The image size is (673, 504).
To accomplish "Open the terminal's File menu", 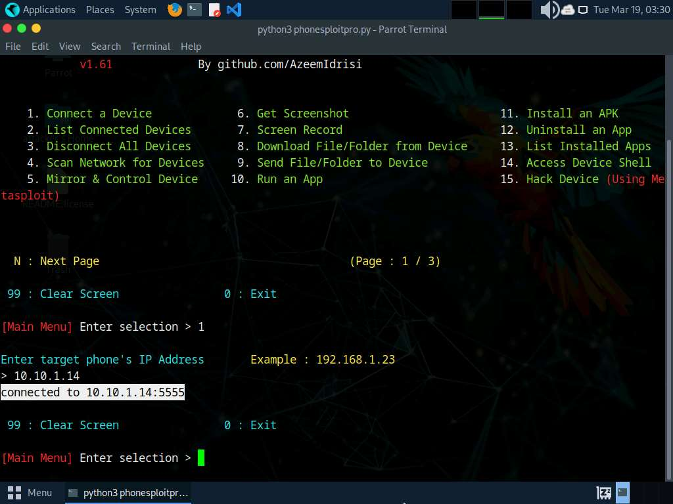I will 13,47.
